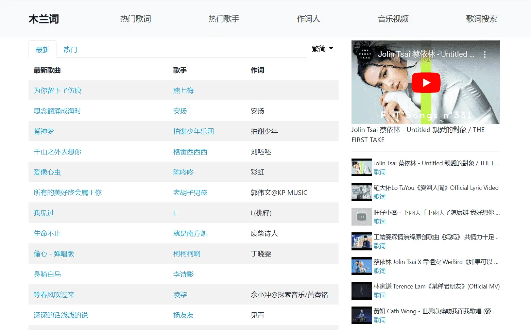Open the 林家謙 某種老朋友 MV thumbnail
The height and width of the screenshot is (330, 531).
[361, 291]
